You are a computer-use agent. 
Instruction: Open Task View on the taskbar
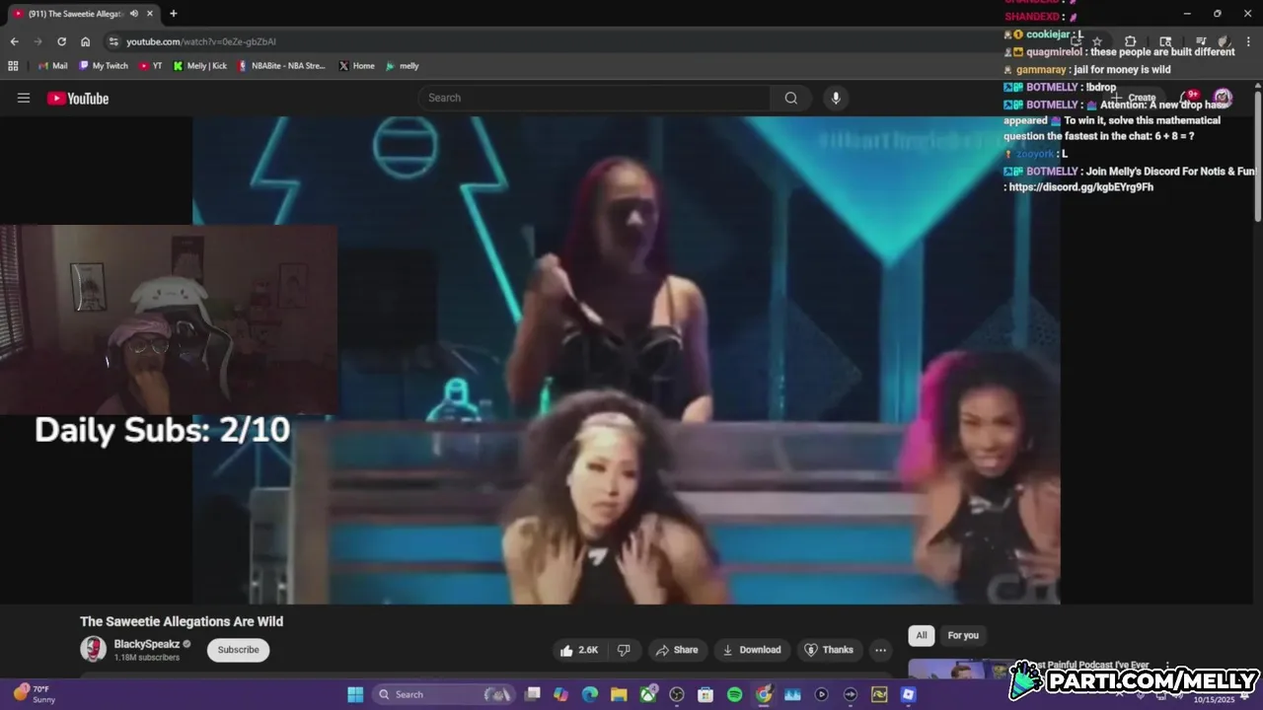pyautogui.click(x=533, y=694)
